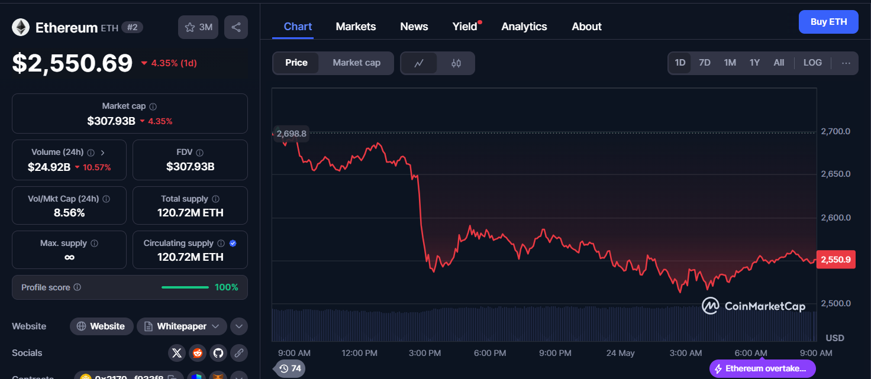This screenshot has height=379, width=871.
Task: Open the Reddit social link
Action: [197, 353]
